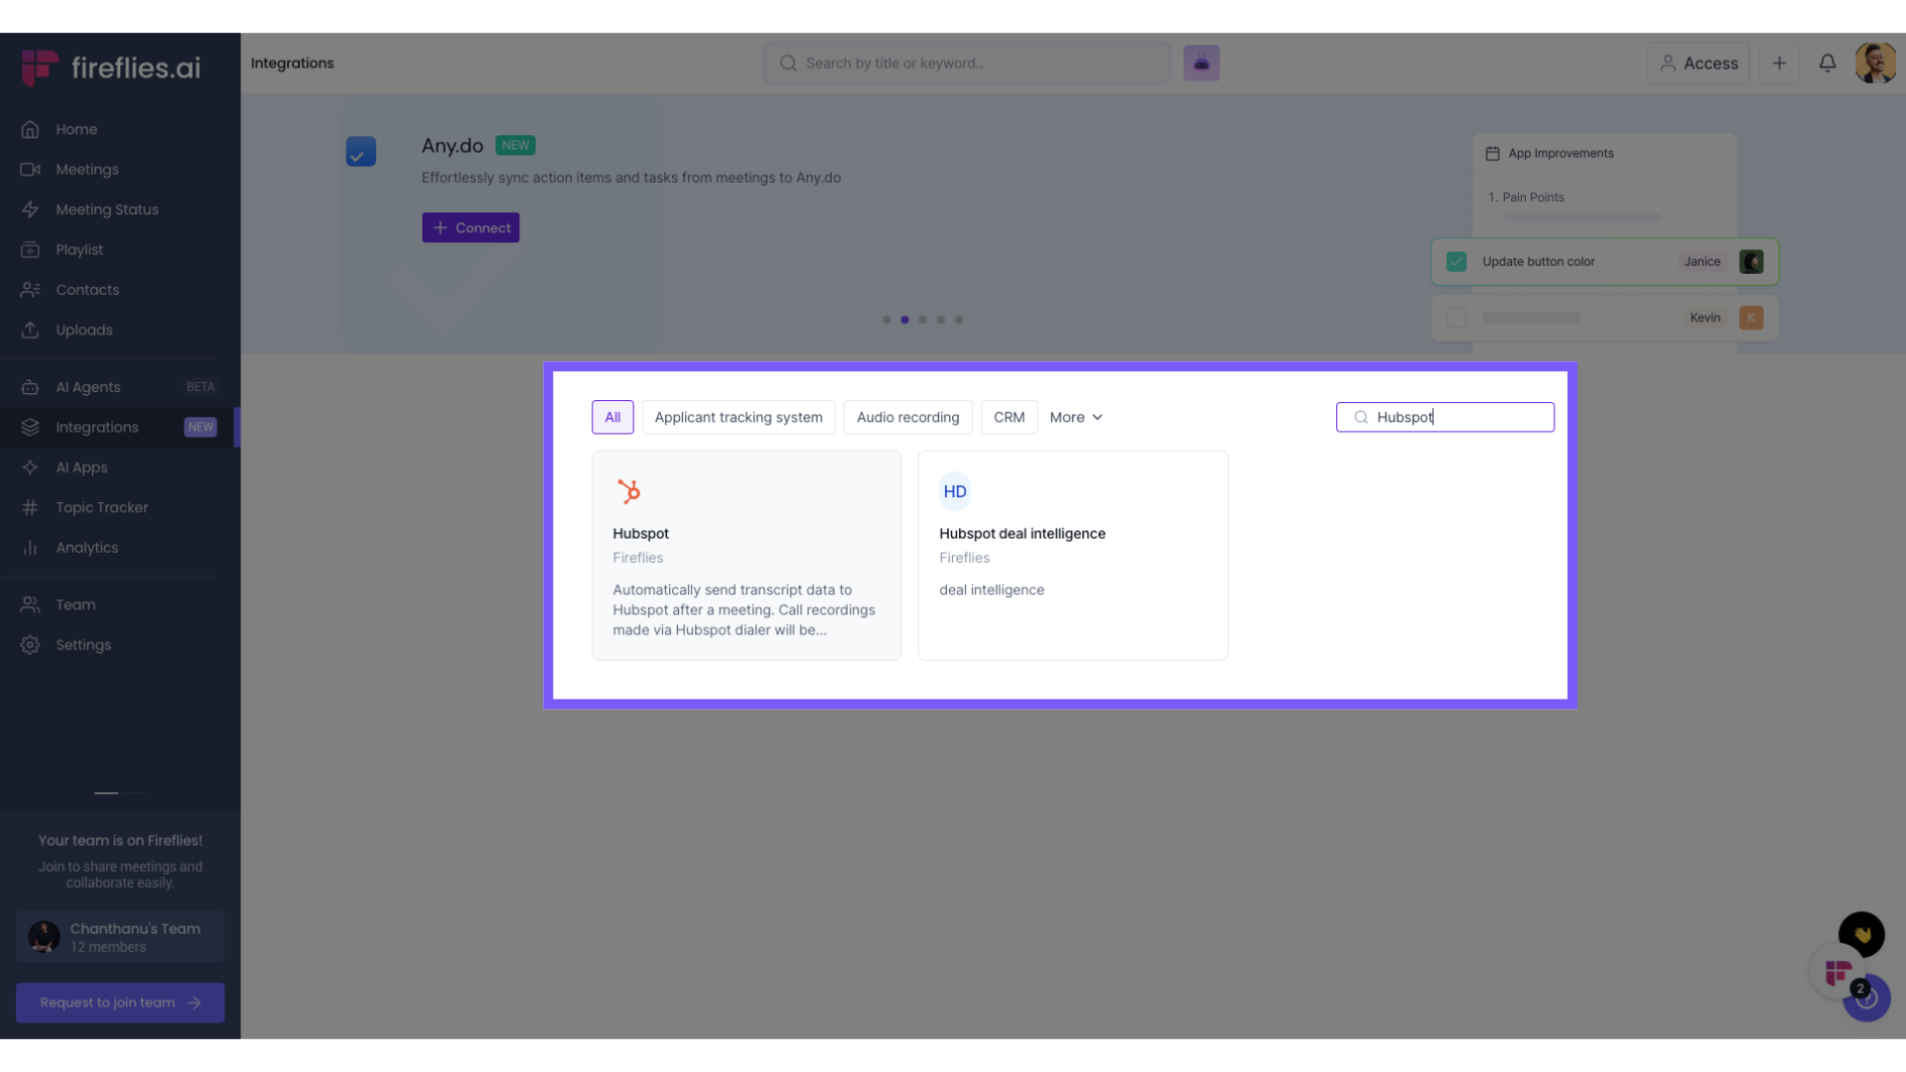Viewport: 1906px width, 1072px height.
Task: Expand the More categories dropdown
Action: (x=1076, y=418)
